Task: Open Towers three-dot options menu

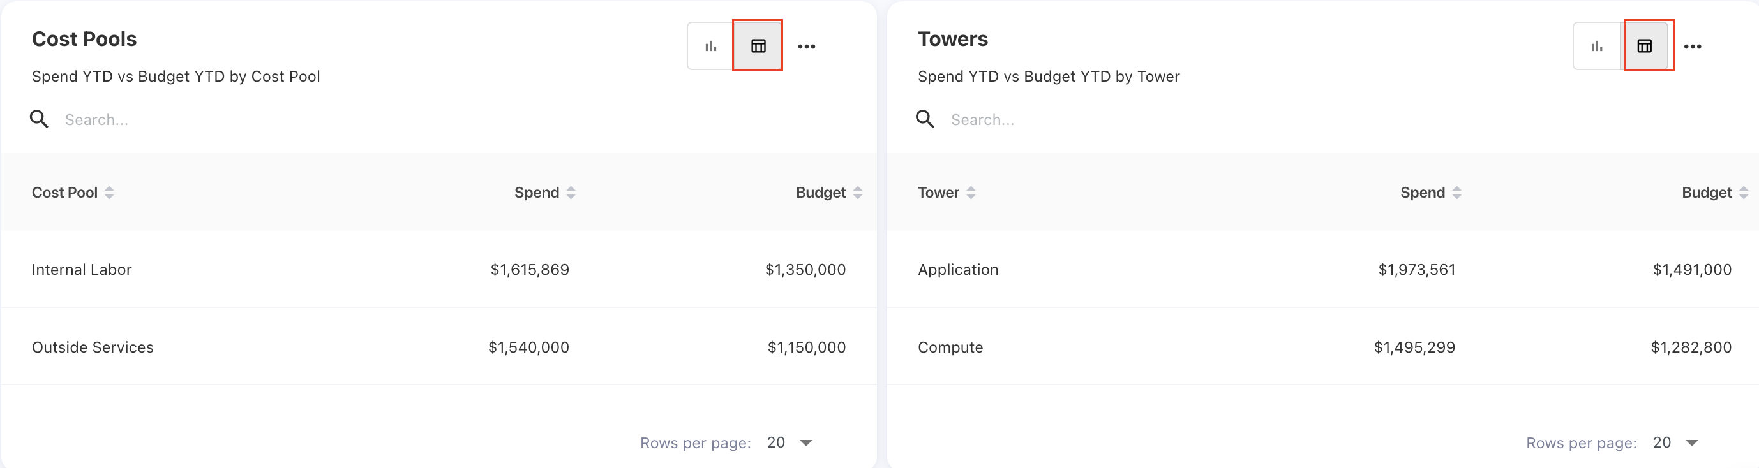Action: click(1692, 47)
